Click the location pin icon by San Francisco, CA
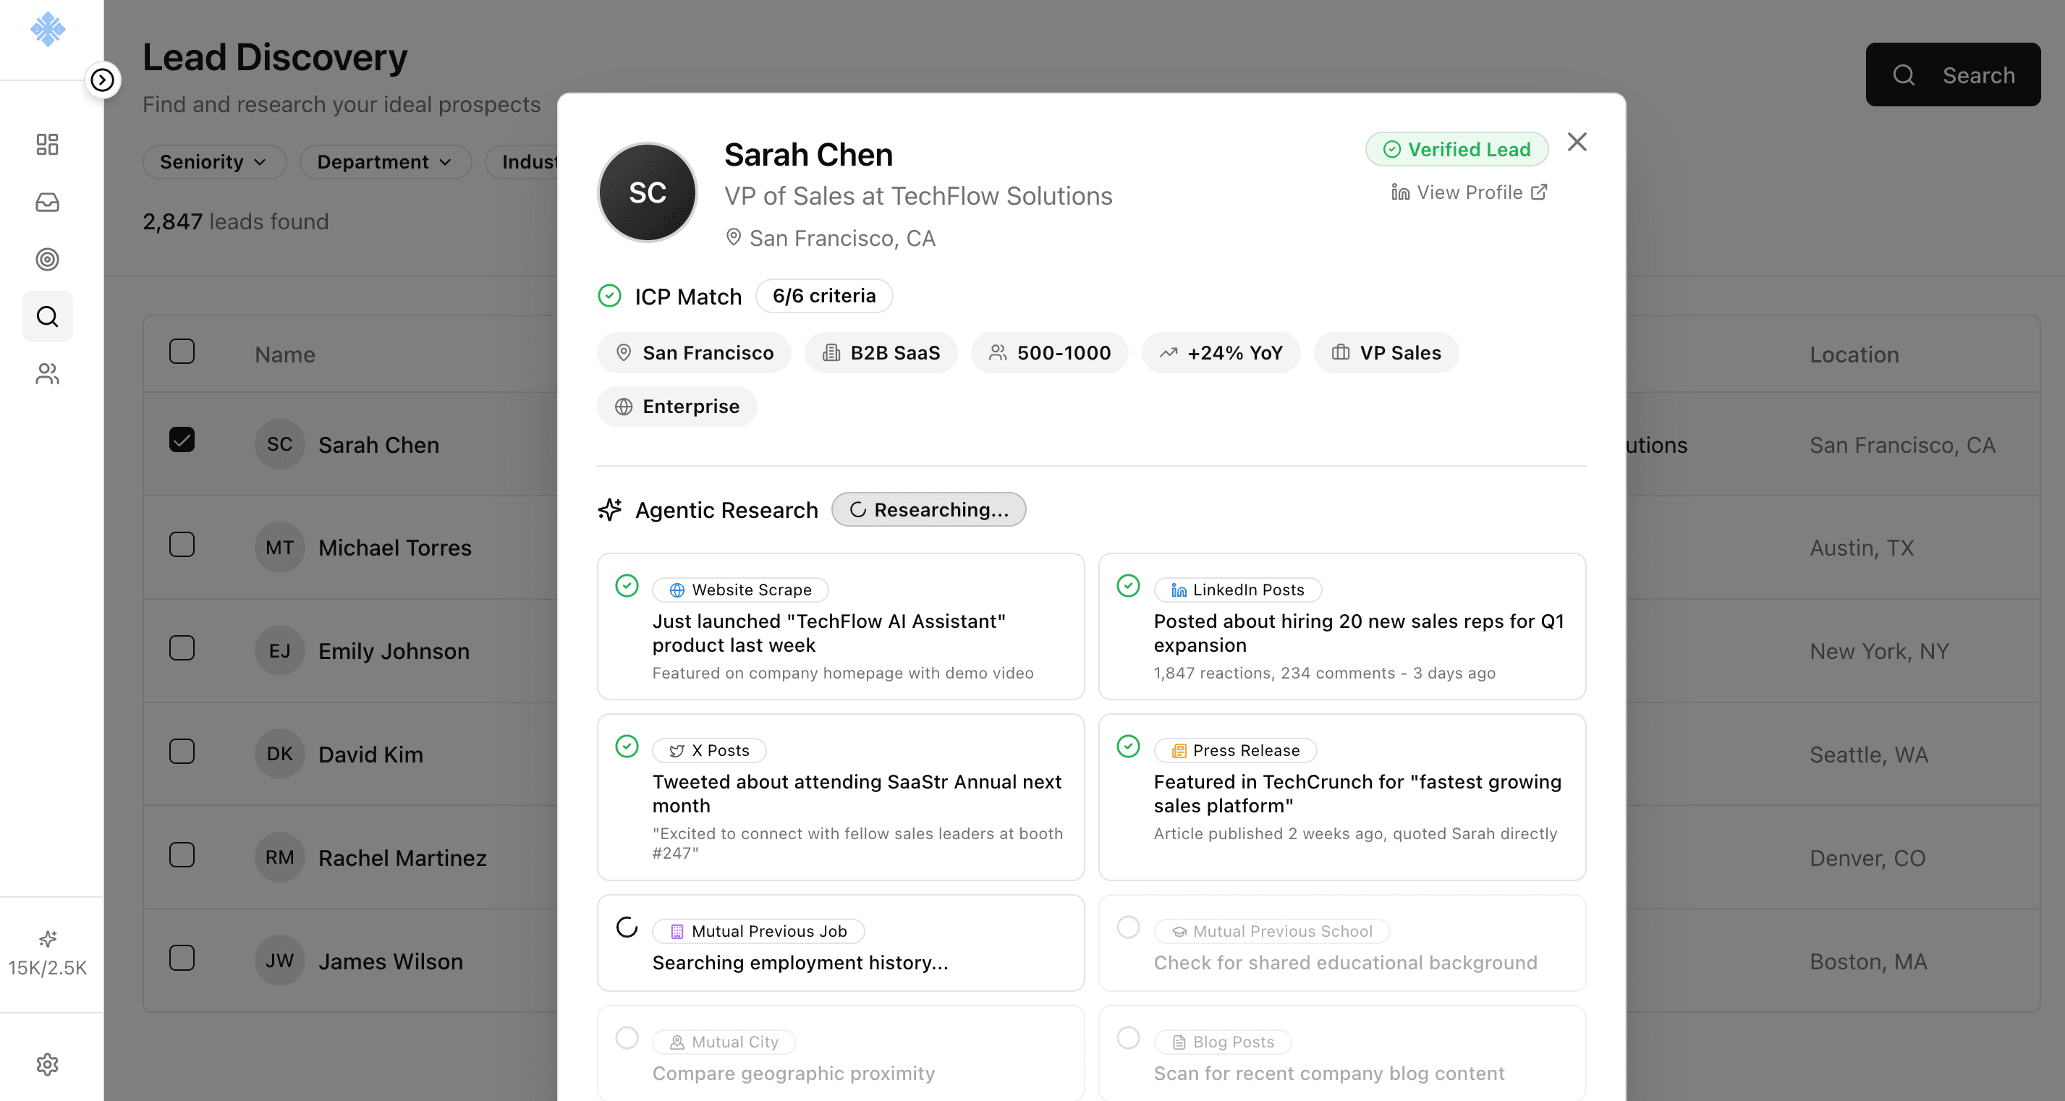This screenshot has height=1101, width=2065. pyautogui.click(x=733, y=237)
